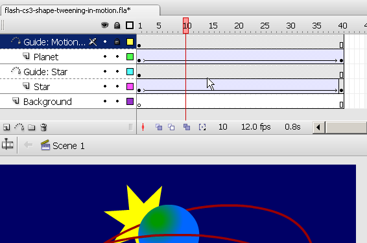Toggle visibility of the Planet layer
The image size is (367, 243).
pyautogui.click(x=105, y=56)
